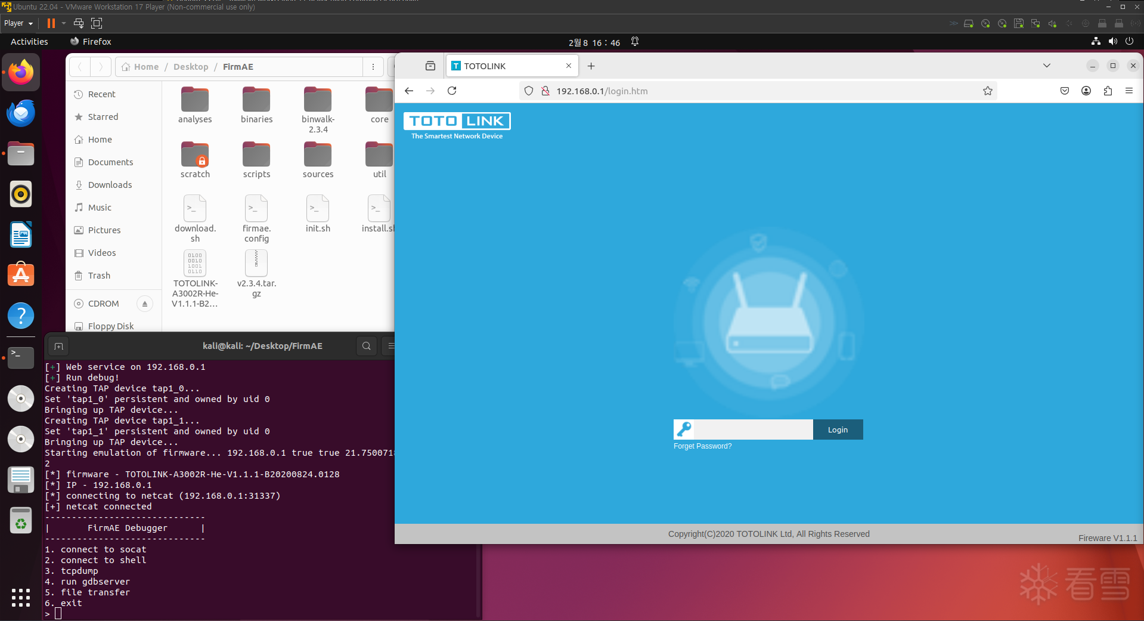Select the v2.3.4.tar.gz archive
This screenshot has width=1144, height=621.
(x=256, y=274)
